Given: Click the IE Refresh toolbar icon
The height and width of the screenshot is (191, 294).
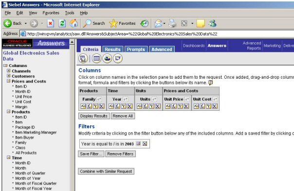Looking at the screenshot, I should 62,23.
